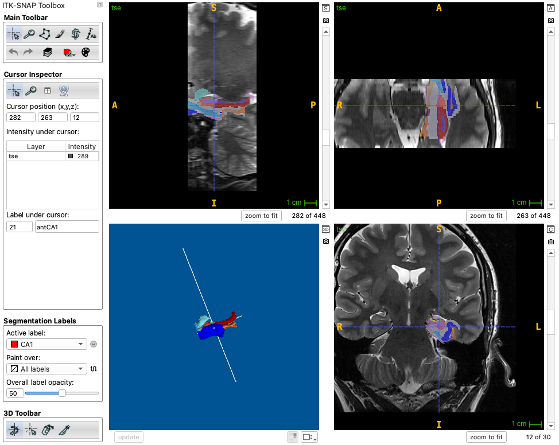The height and width of the screenshot is (445, 559).
Task: Select the 3D Spray Can tool
Action: tap(48, 430)
